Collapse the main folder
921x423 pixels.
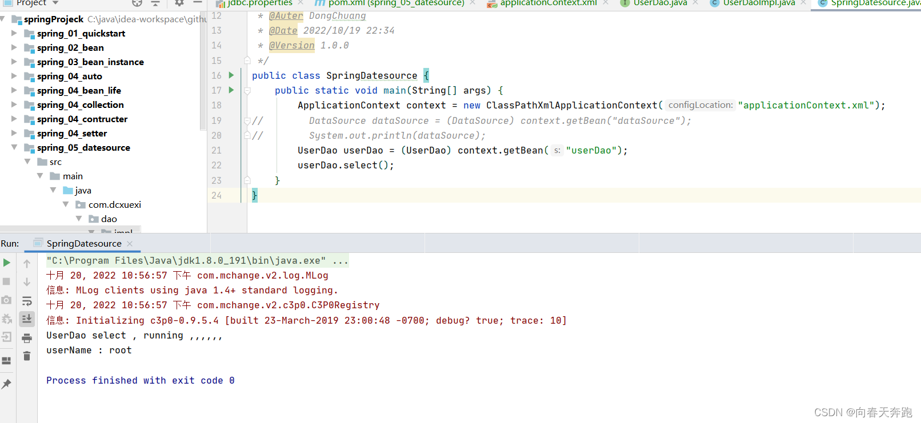(x=40, y=176)
